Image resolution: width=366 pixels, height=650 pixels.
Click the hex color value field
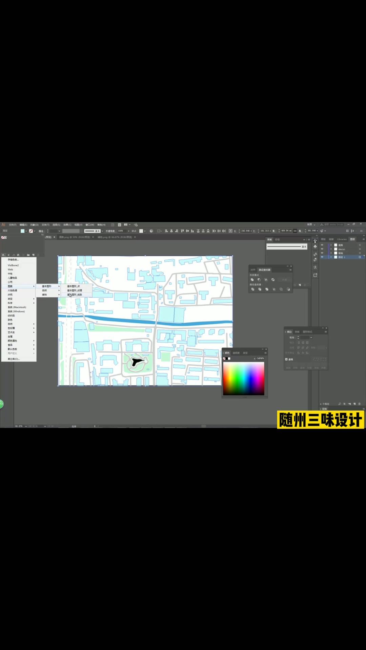click(260, 359)
